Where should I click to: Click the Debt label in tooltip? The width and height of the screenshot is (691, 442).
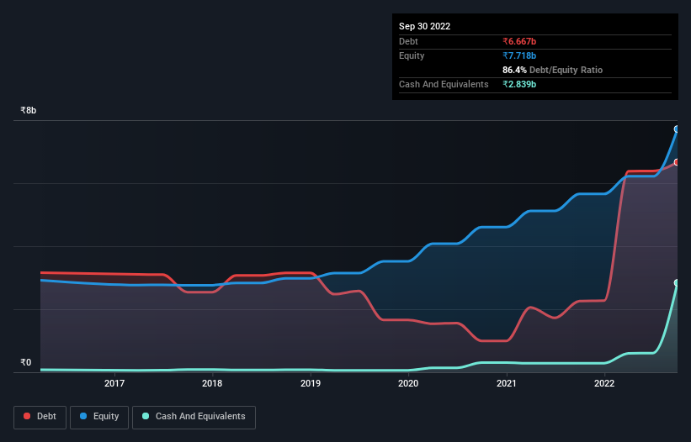pyautogui.click(x=408, y=41)
